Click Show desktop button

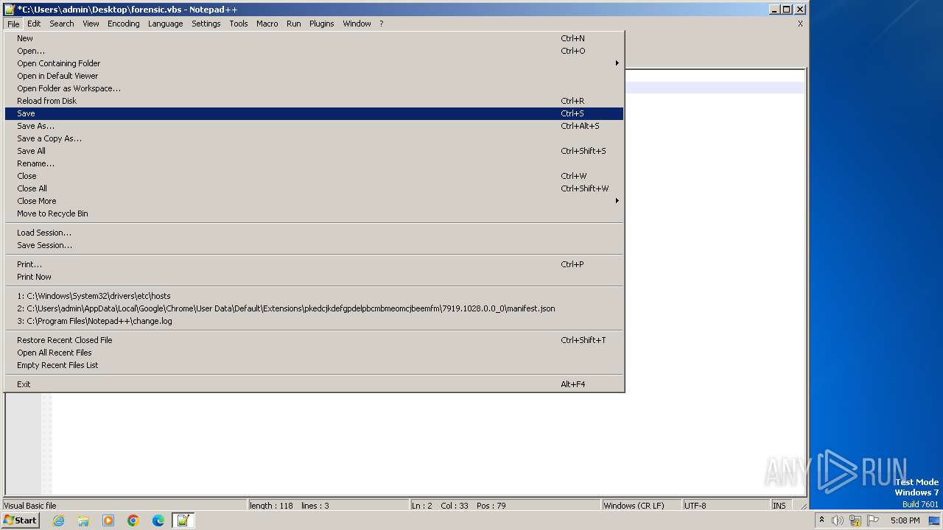934,520
